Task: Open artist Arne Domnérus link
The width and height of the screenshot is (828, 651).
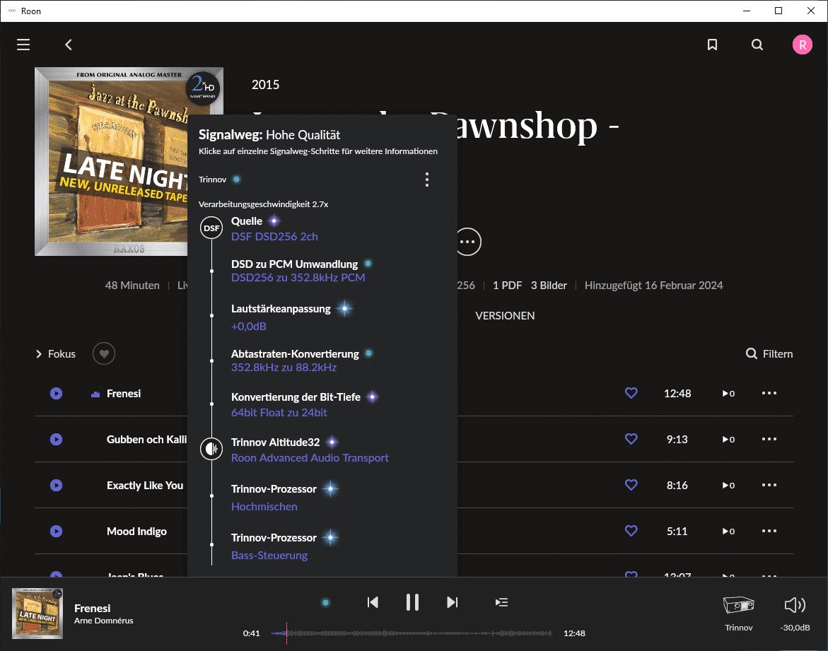Action: click(x=103, y=621)
